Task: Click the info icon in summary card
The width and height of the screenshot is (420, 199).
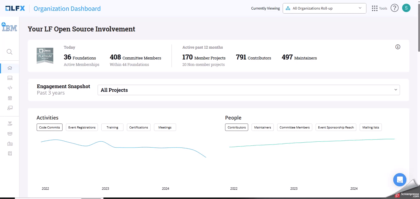Action: coord(398,47)
